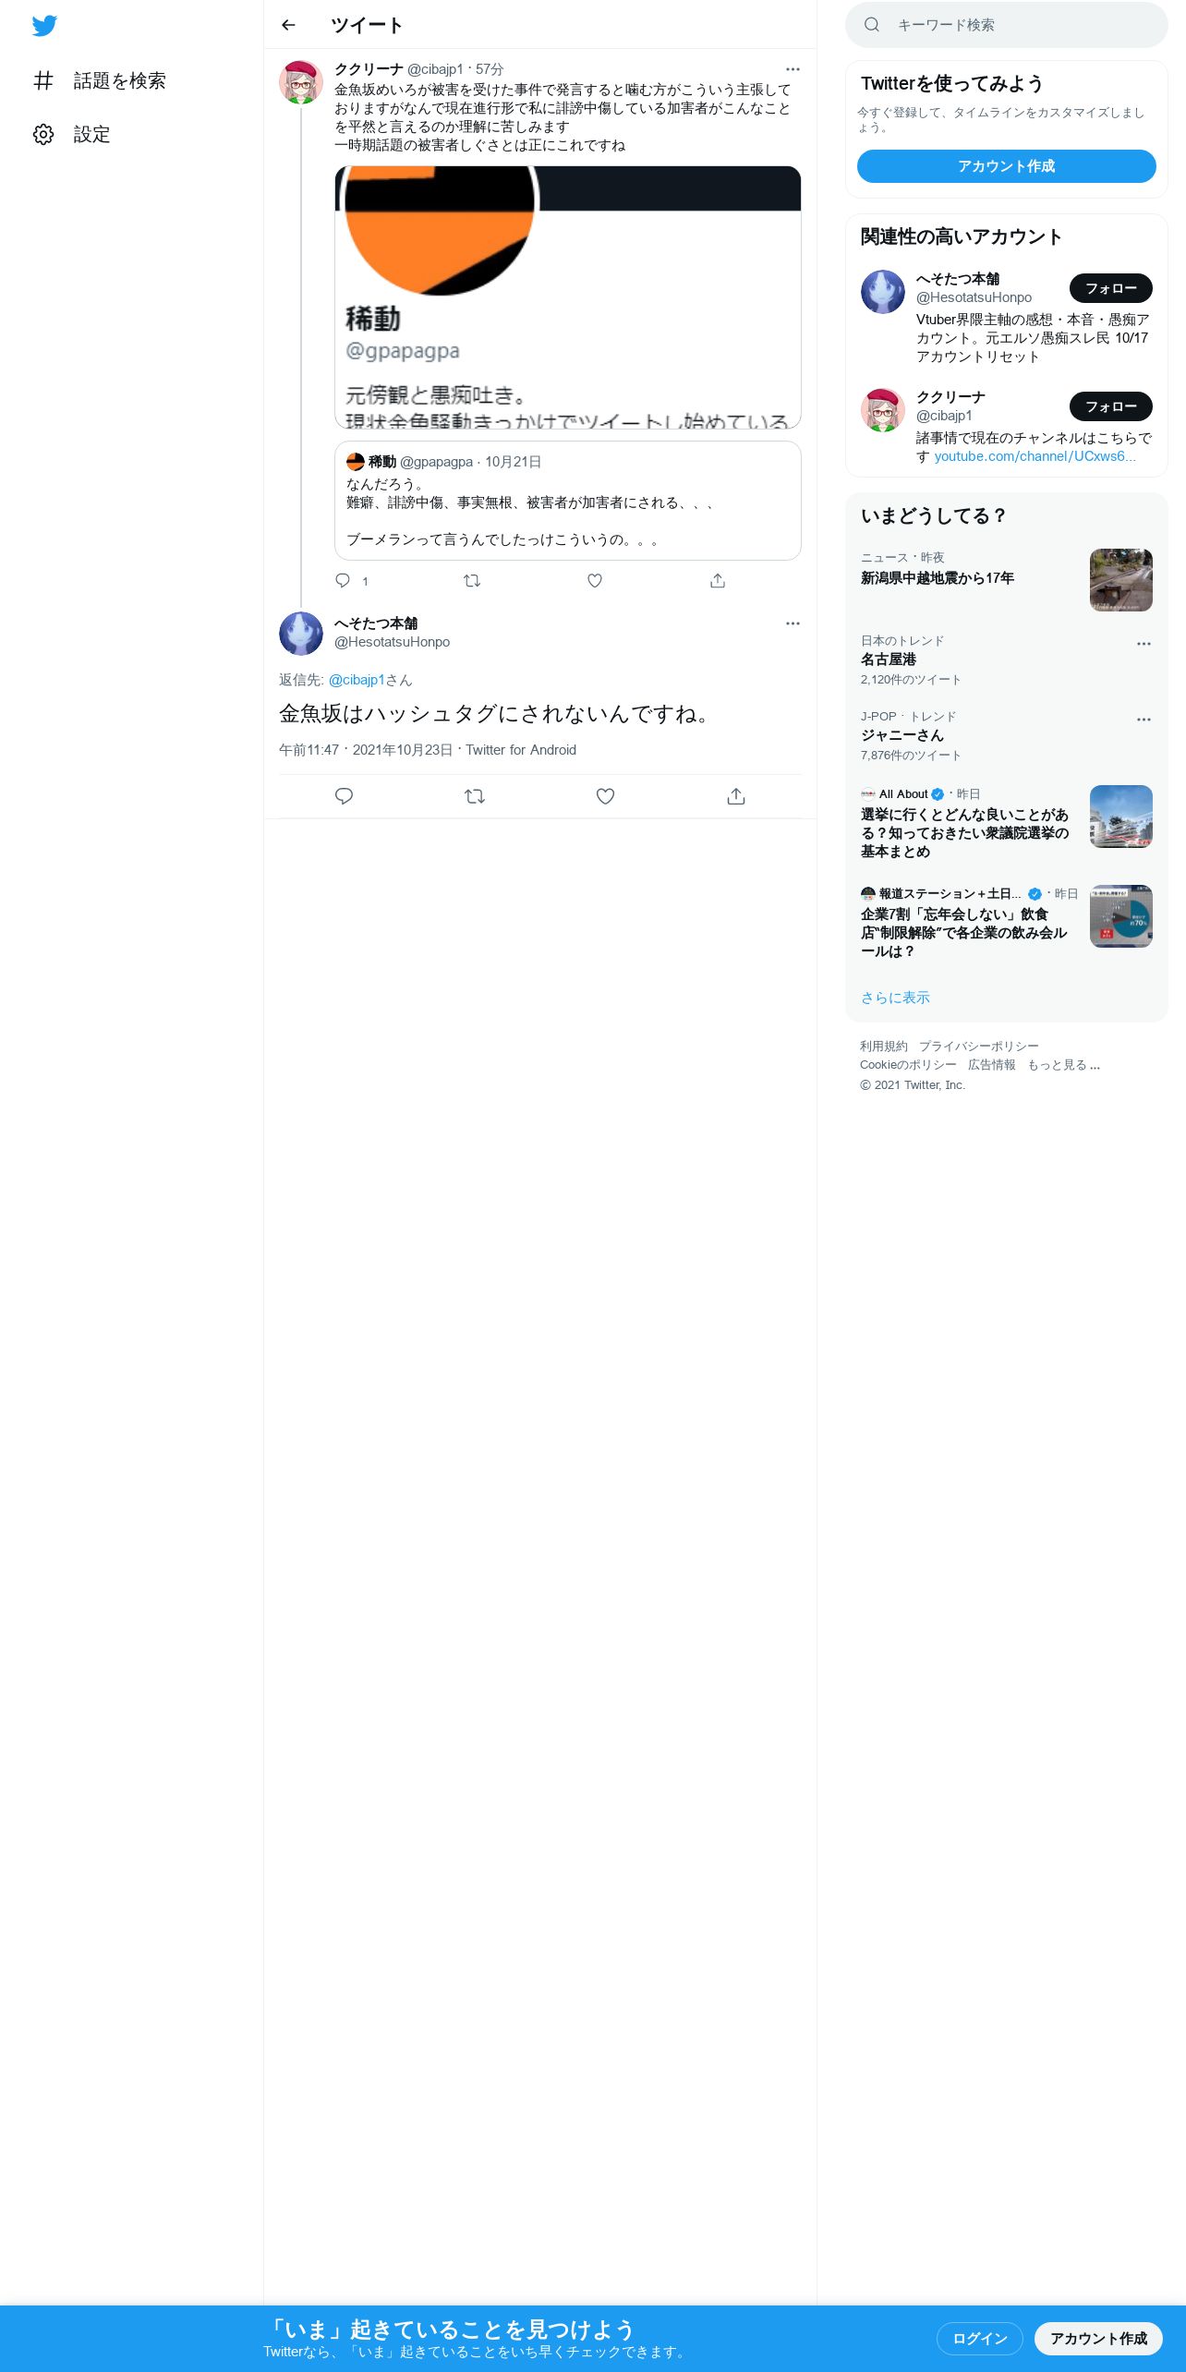Open 話題を検索 in sidebar
This screenshot has width=1186, height=2372.
tap(100, 81)
